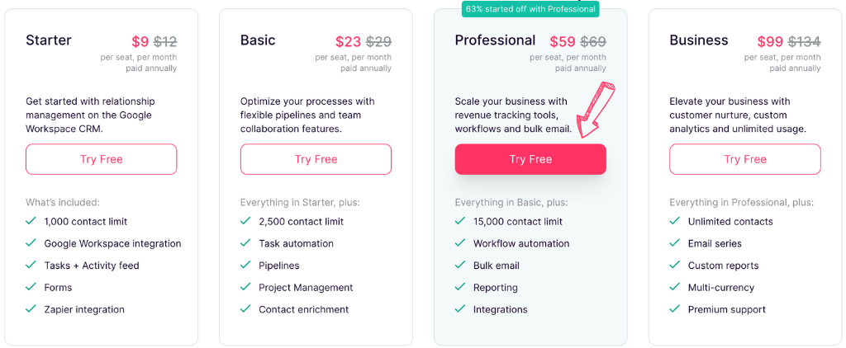The width and height of the screenshot is (846, 348).
Task: Click checkmark beside 1,000 contact limit
Action: click(31, 221)
